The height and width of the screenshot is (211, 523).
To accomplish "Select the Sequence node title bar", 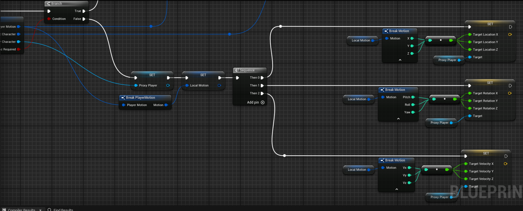I will click(250, 70).
